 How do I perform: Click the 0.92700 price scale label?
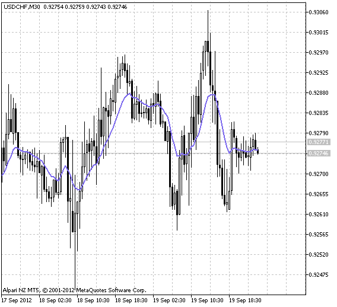pos(319,174)
